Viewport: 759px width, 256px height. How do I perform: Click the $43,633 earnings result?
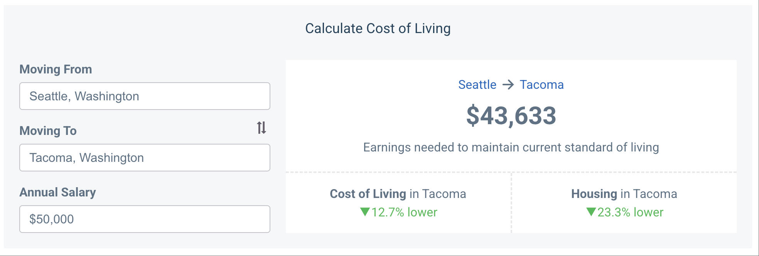tap(512, 116)
